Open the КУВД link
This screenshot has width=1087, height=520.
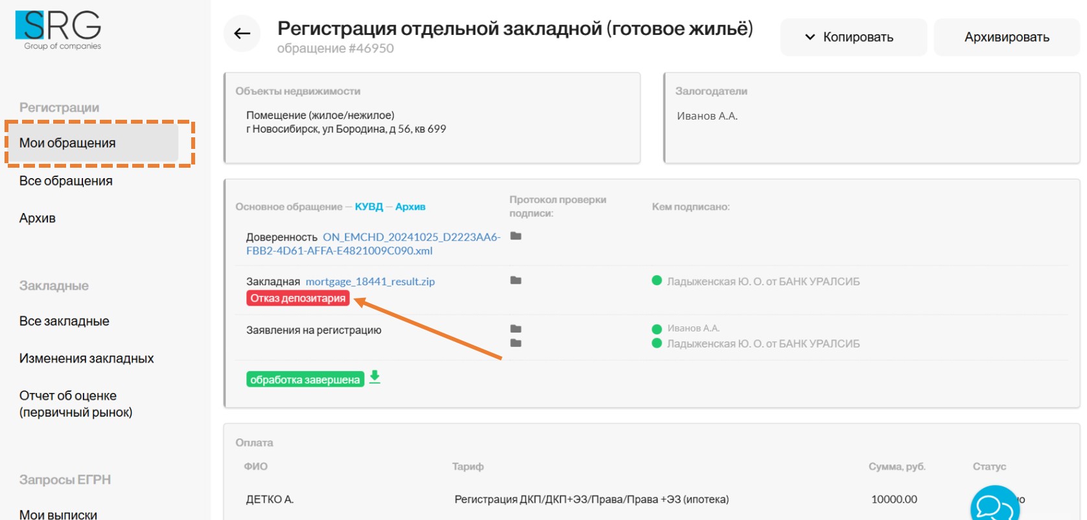tap(369, 207)
